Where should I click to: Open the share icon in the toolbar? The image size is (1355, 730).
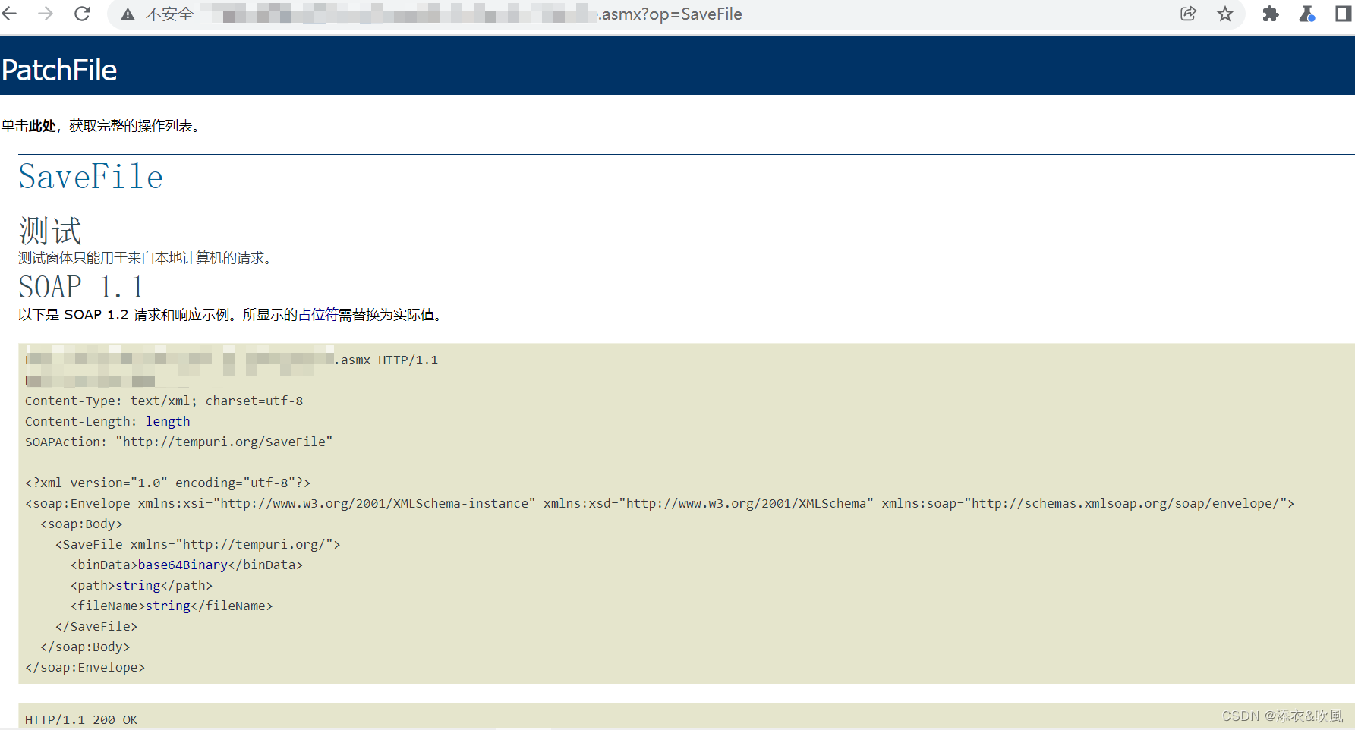[1188, 14]
